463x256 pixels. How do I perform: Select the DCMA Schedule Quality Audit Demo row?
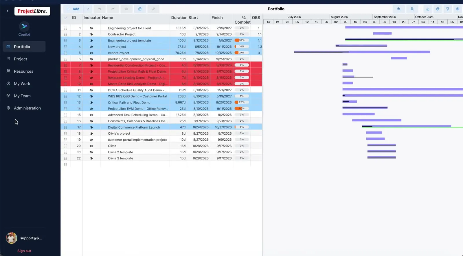tap(161, 90)
